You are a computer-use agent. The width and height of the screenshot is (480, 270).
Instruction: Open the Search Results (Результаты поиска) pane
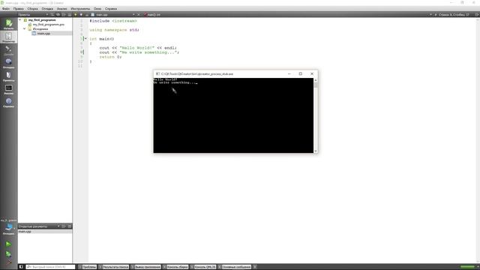point(113,267)
